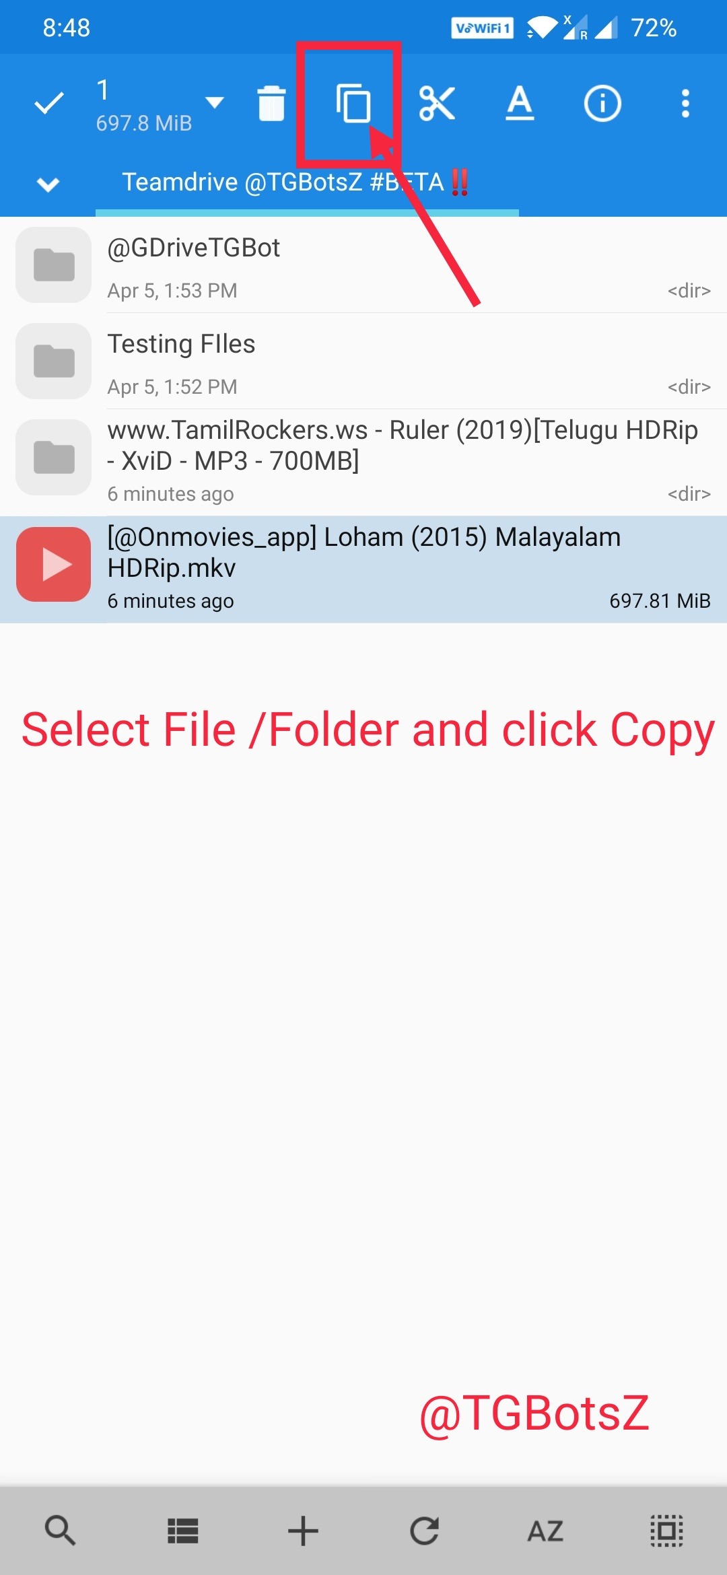The width and height of the screenshot is (727, 1575).
Task: Expand the chevron beside Teamdrive tab
Action: (x=48, y=184)
